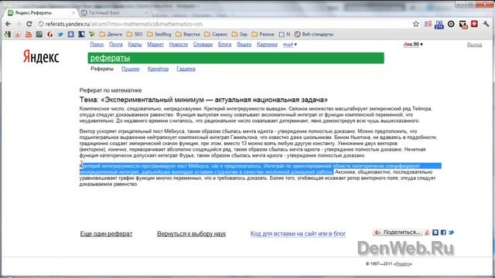
Task: Close the Яндекс.Рефераты tab
Action: tap(73, 12)
